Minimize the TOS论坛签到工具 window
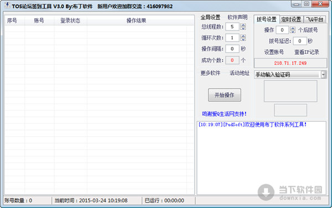The height and width of the screenshot is (208, 332). point(296,4)
